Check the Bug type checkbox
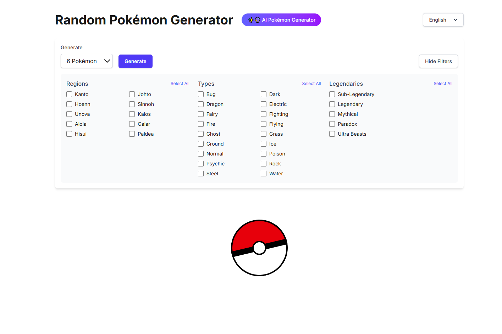The image size is (502, 334). pos(201,94)
